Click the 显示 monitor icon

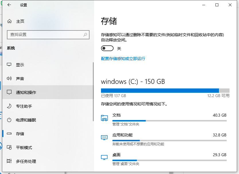point(9,65)
